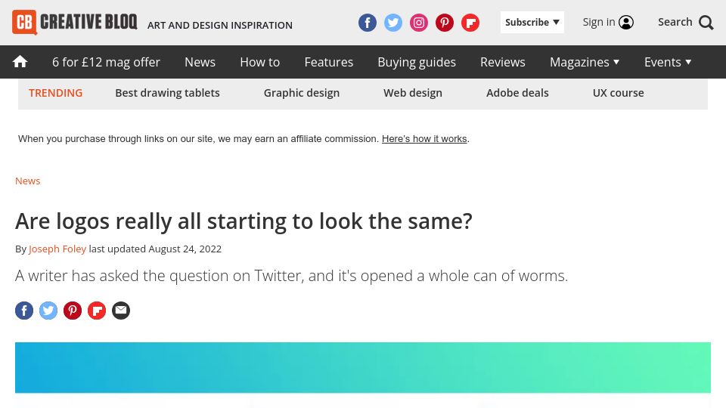Click the Search magnifier icon
This screenshot has width=726, height=408.
pyautogui.click(x=706, y=23)
